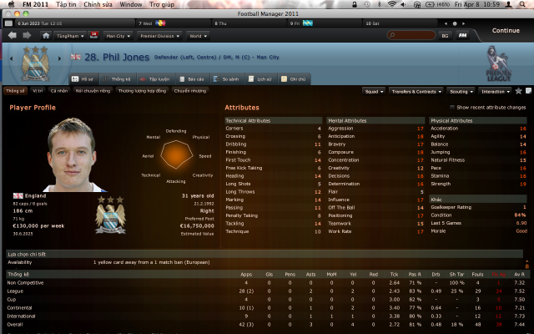Switch to the Tập luyện tab

coord(155,79)
